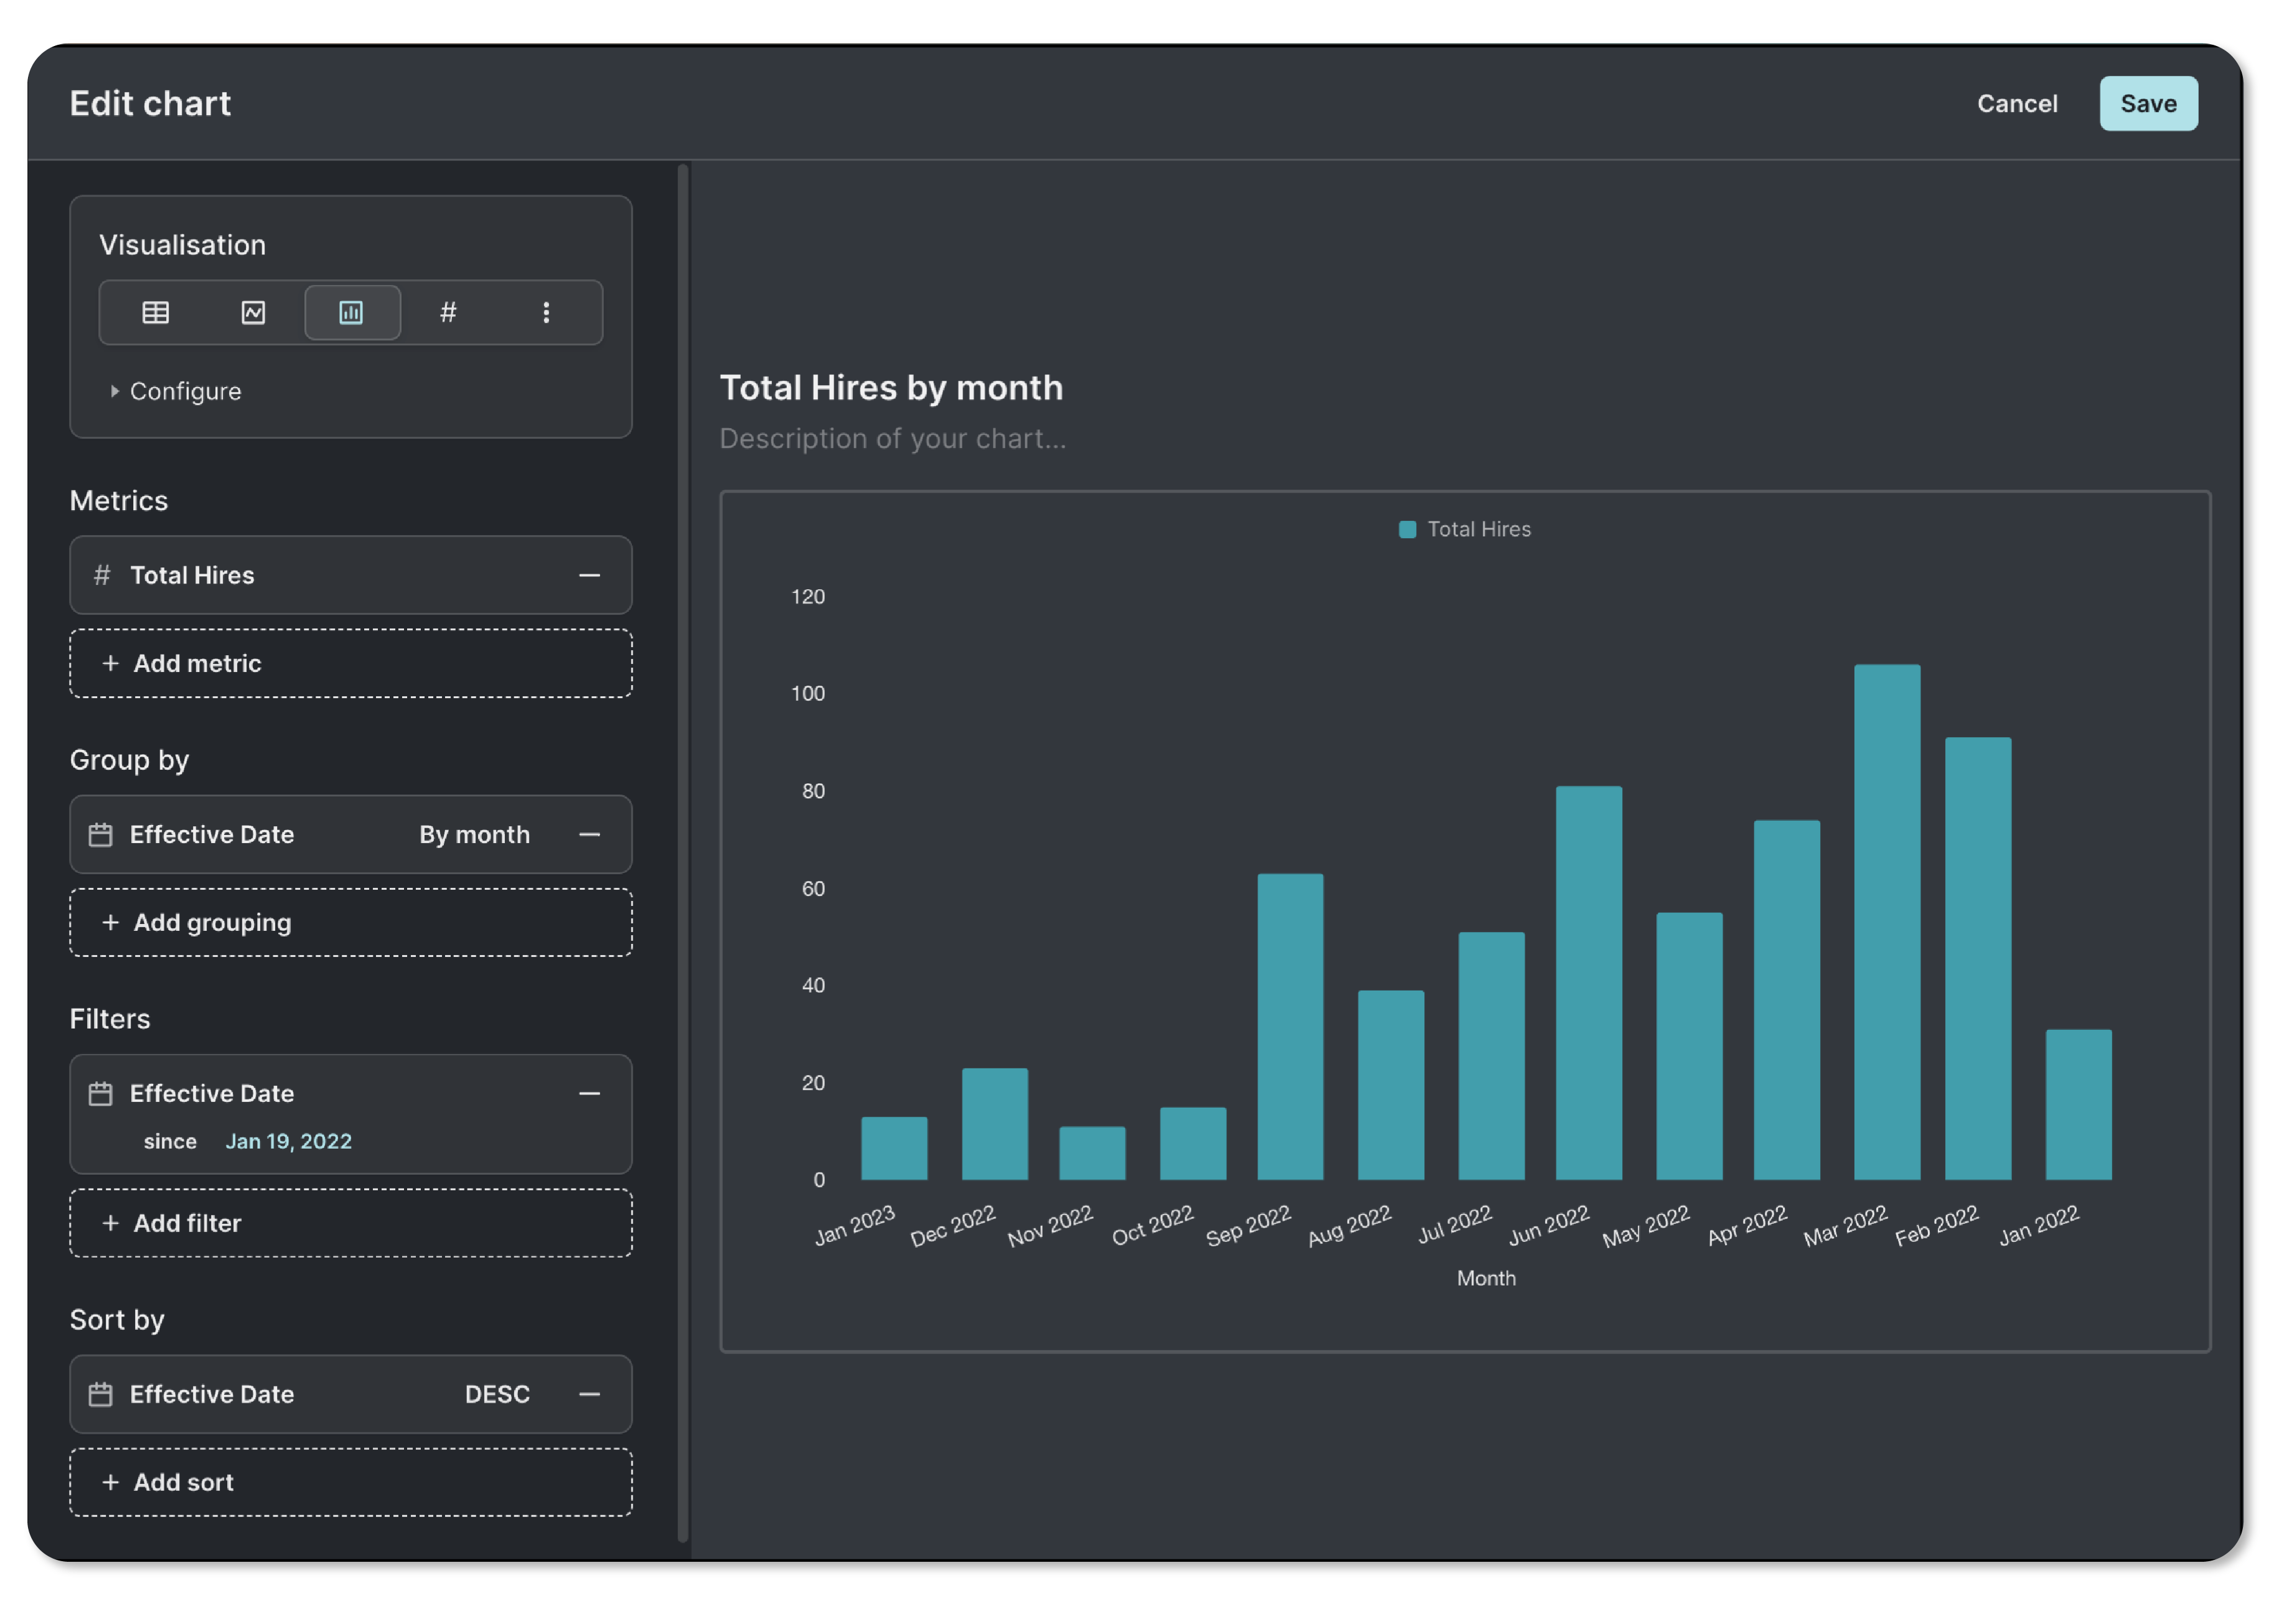Select the bar chart visualisation icon
The image size is (2279, 1624).
coord(351,313)
